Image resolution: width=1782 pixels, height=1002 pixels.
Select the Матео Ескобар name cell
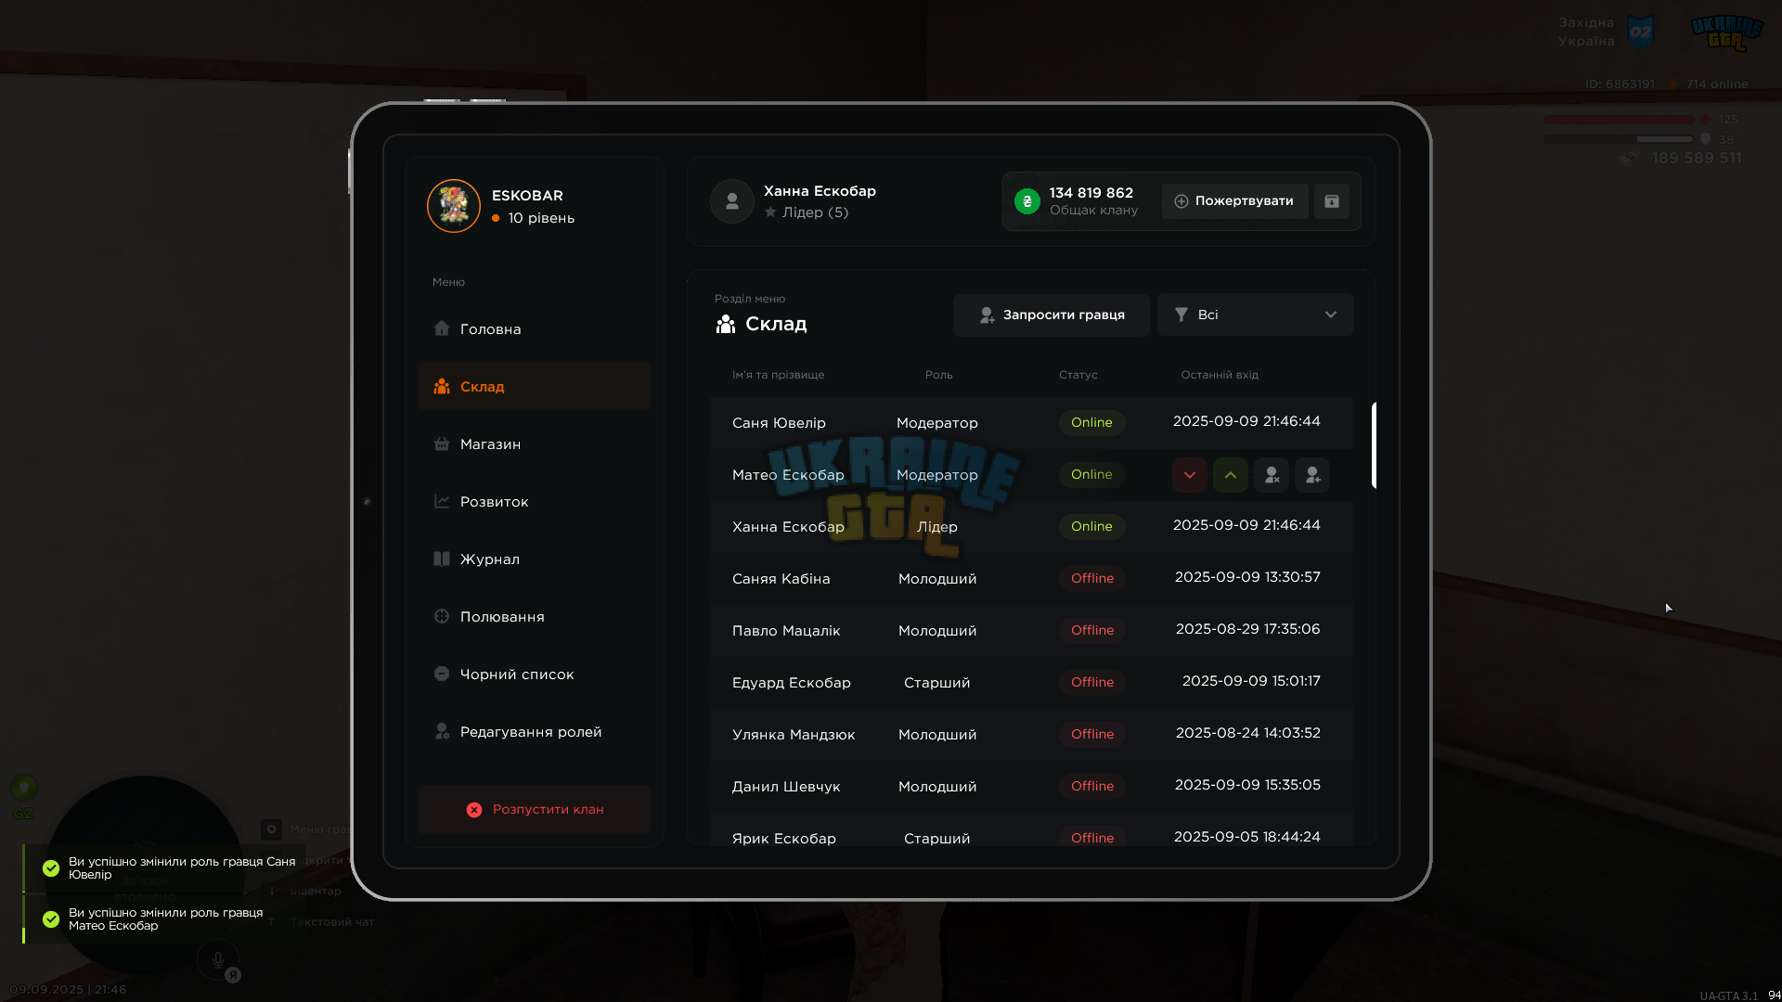[x=788, y=475]
